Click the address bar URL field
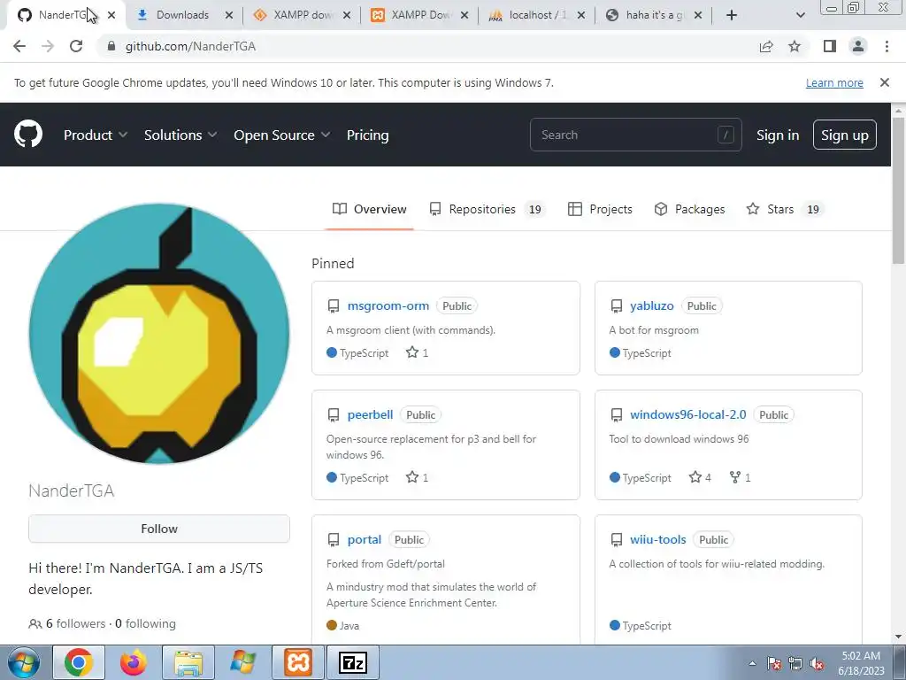 coord(427,46)
